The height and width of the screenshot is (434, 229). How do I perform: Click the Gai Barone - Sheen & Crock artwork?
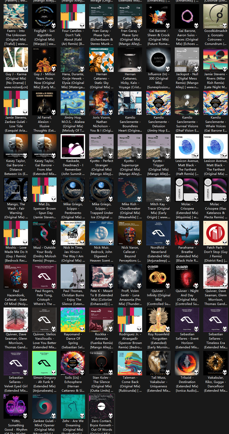(158, 16)
